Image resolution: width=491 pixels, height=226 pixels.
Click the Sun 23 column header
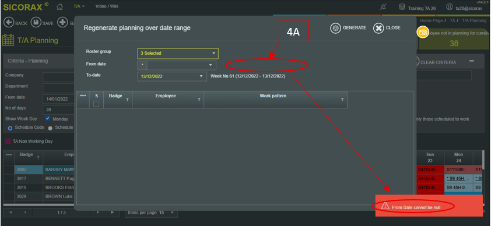coord(430,157)
